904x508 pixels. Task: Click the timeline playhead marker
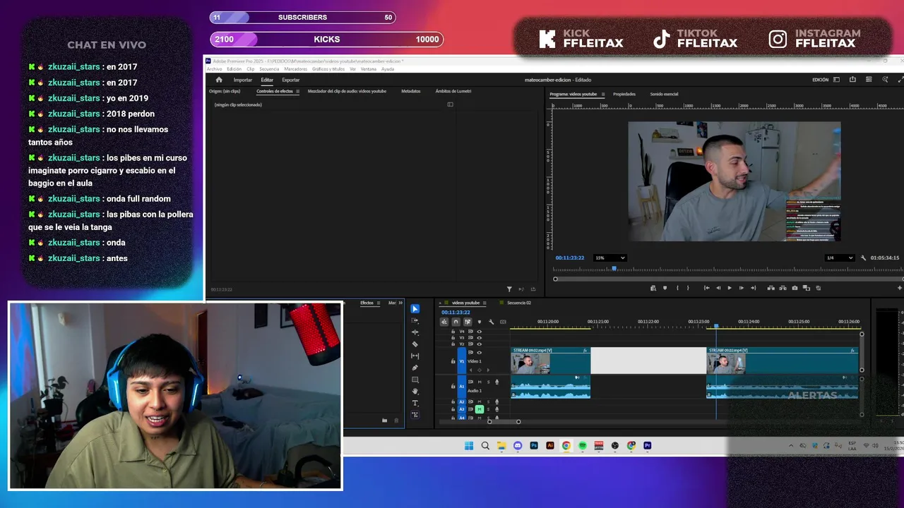[x=716, y=326]
